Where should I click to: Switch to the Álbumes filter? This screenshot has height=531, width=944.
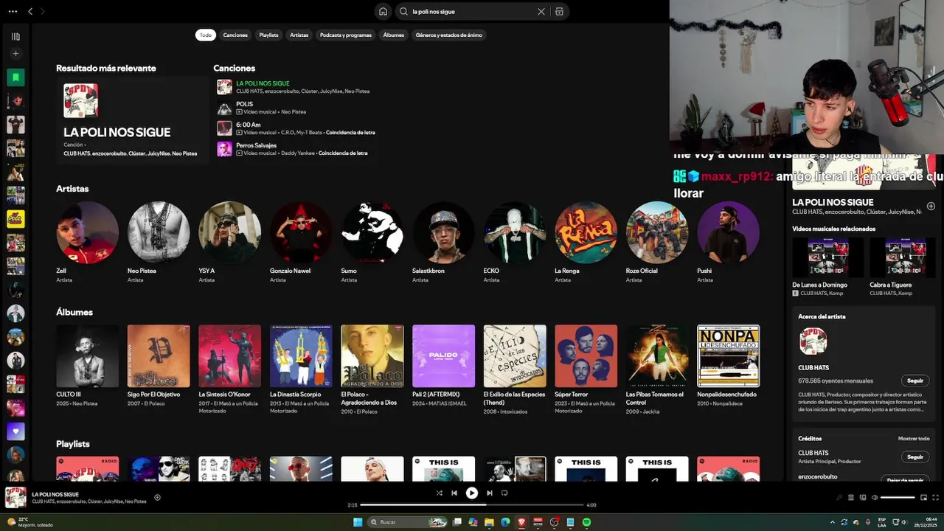click(x=394, y=35)
